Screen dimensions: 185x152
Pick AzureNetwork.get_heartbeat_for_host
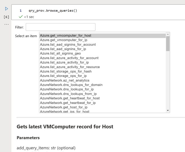(x=70, y=98)
